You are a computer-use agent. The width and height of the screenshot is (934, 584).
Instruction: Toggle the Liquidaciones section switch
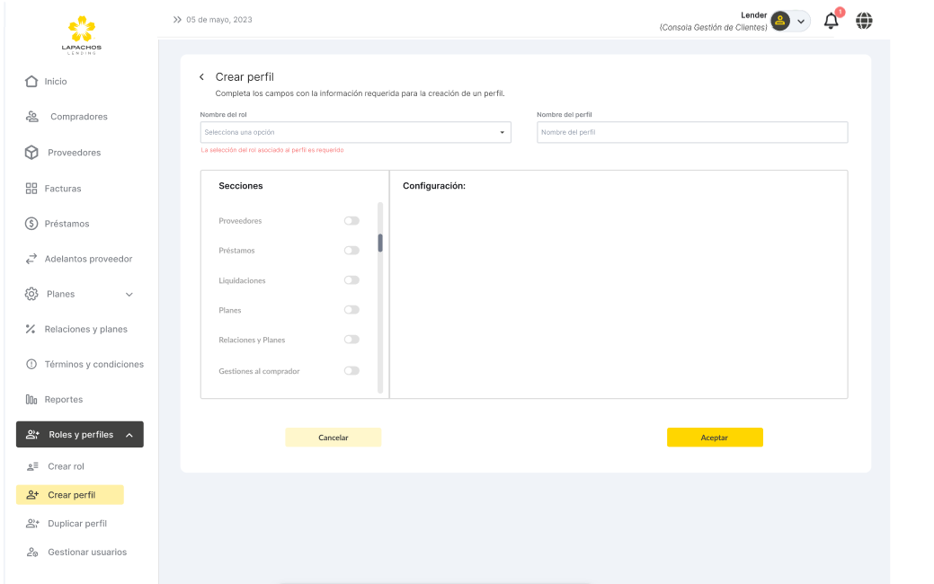pyautogui.click(x=351, y=280)
